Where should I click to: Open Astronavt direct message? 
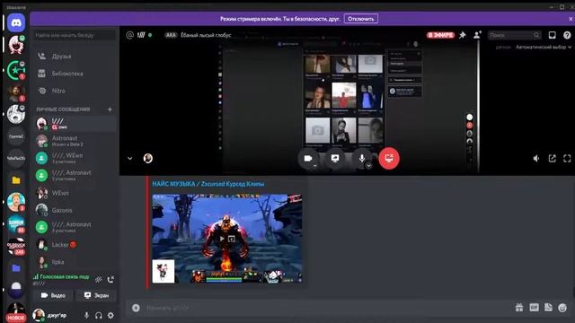click(x=75, y=141)
